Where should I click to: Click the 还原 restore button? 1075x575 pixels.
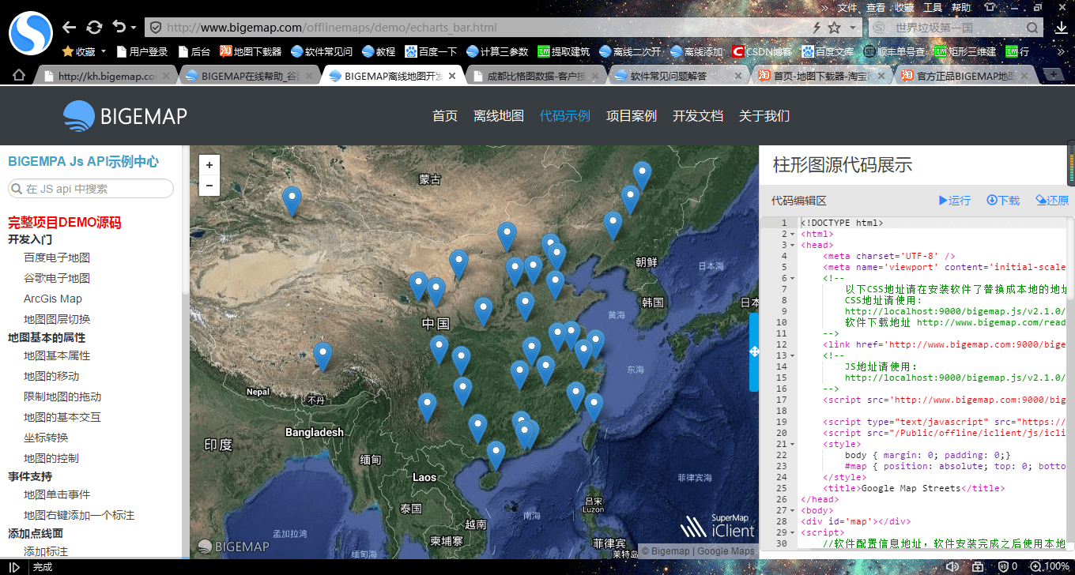click(x=1052, y=201)
